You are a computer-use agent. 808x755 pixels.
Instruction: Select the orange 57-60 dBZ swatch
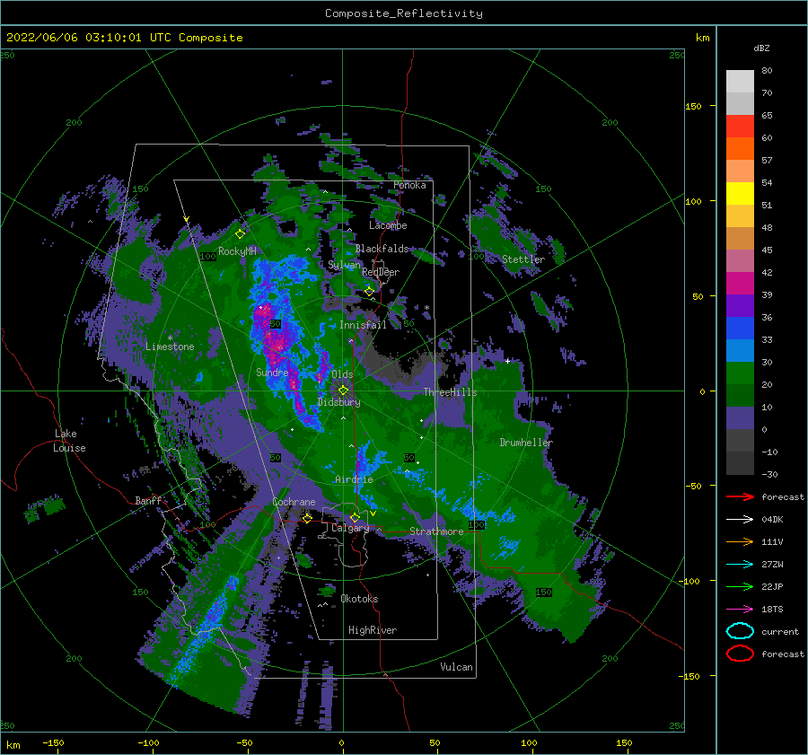click(740, 149)
